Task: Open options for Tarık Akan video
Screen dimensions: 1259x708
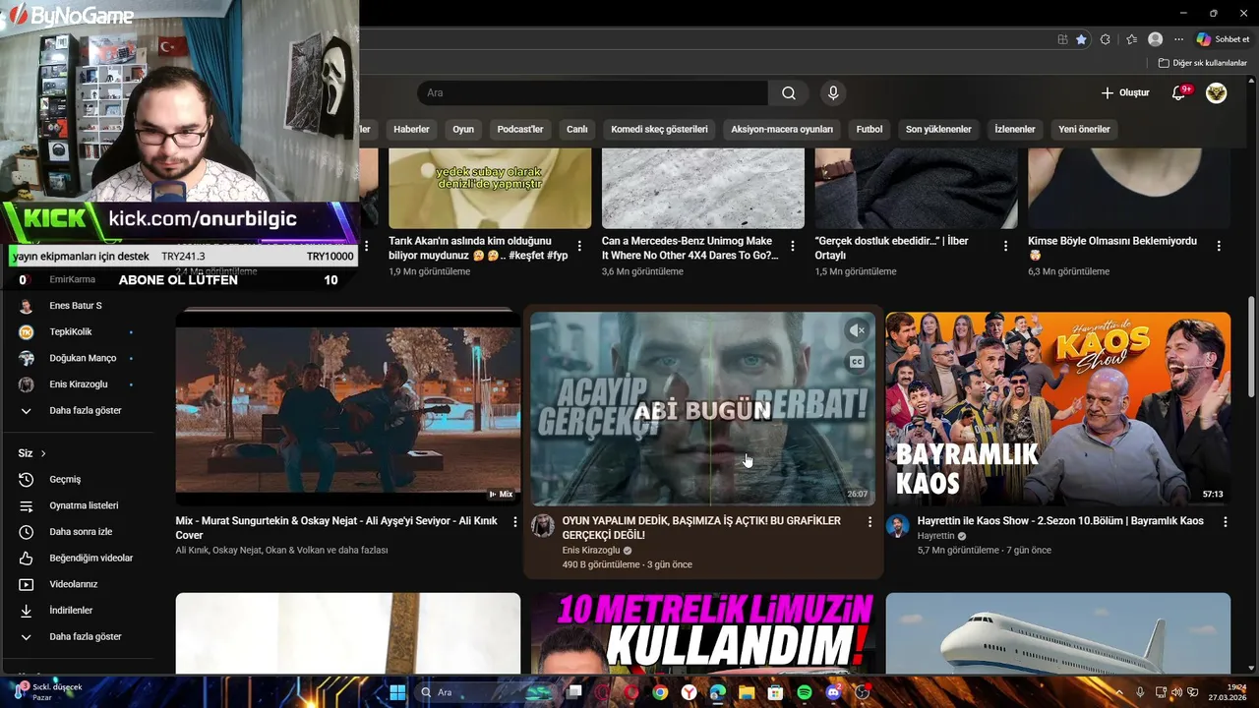Action: [579, 246]
